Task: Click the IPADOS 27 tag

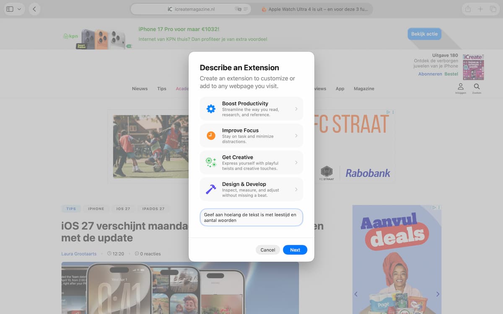Action: 153,208
